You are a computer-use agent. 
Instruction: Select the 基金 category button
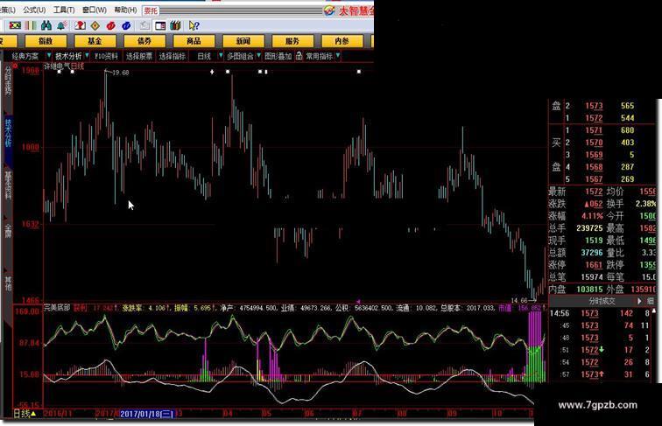95,41
